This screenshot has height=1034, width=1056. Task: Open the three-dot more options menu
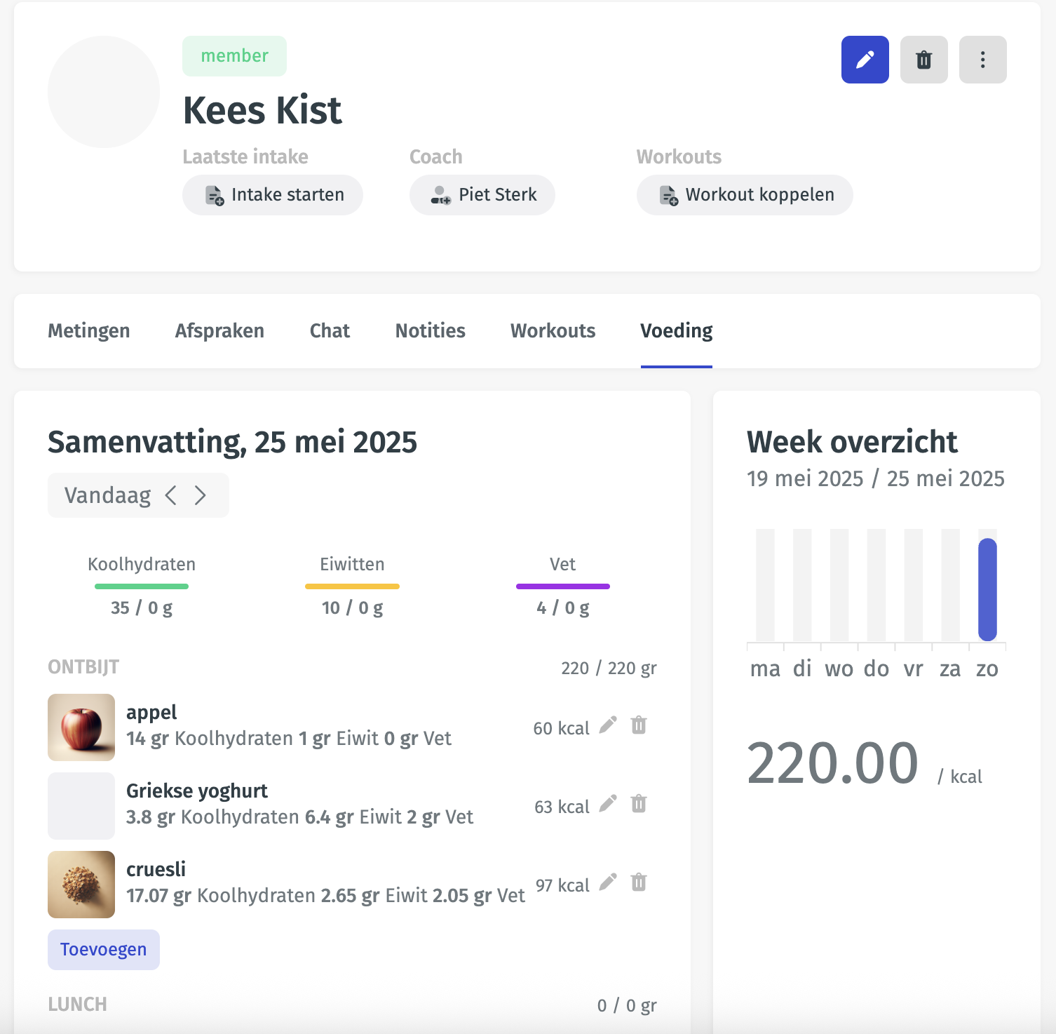click(982, 60)
